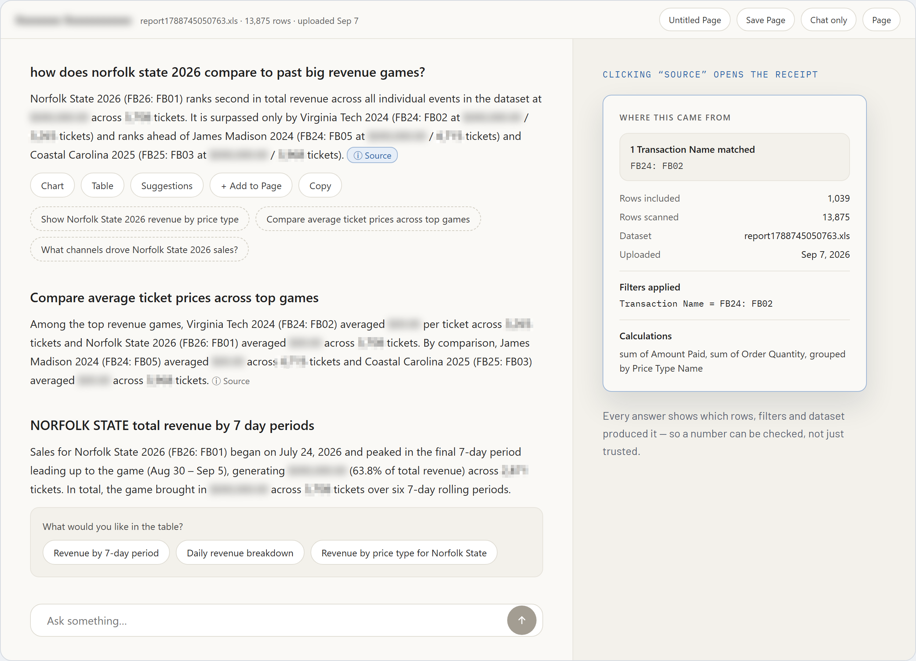
Task: Show the Chart for the answer
Action: tap(52, 185)
